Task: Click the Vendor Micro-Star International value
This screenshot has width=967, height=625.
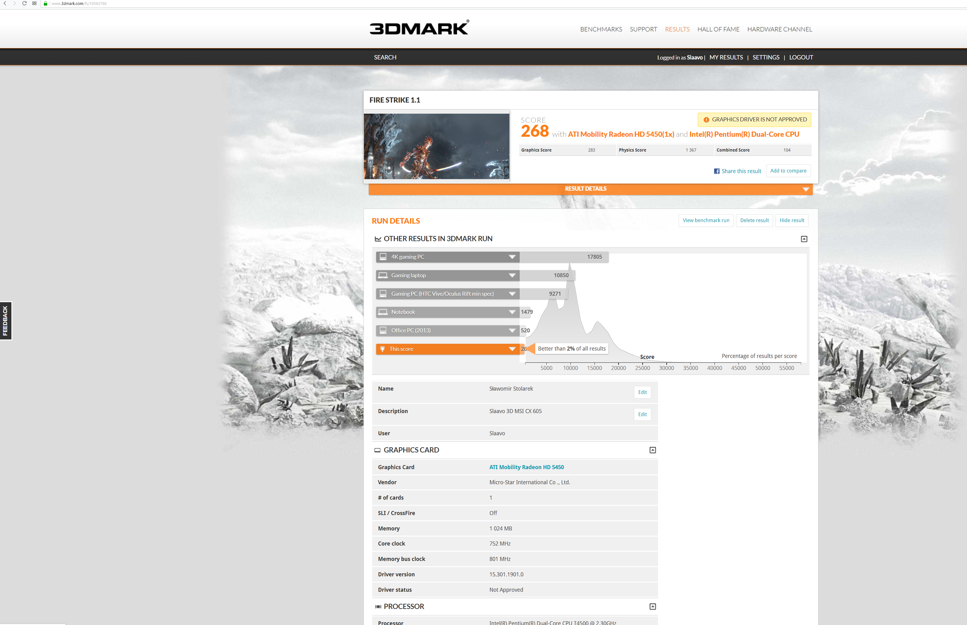Action: tap(529, 482)
